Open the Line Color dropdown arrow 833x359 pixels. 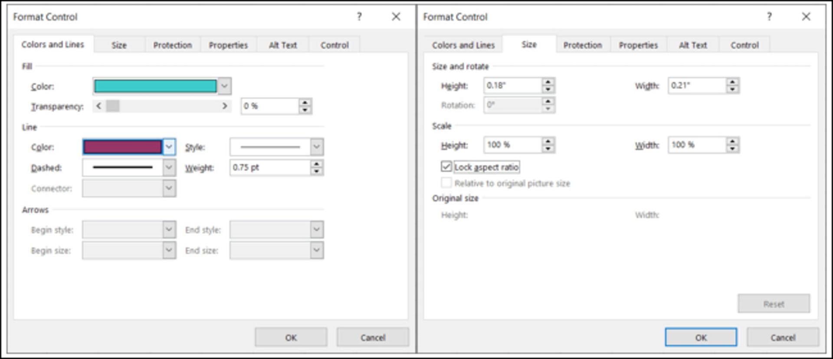tap(169, 147)
